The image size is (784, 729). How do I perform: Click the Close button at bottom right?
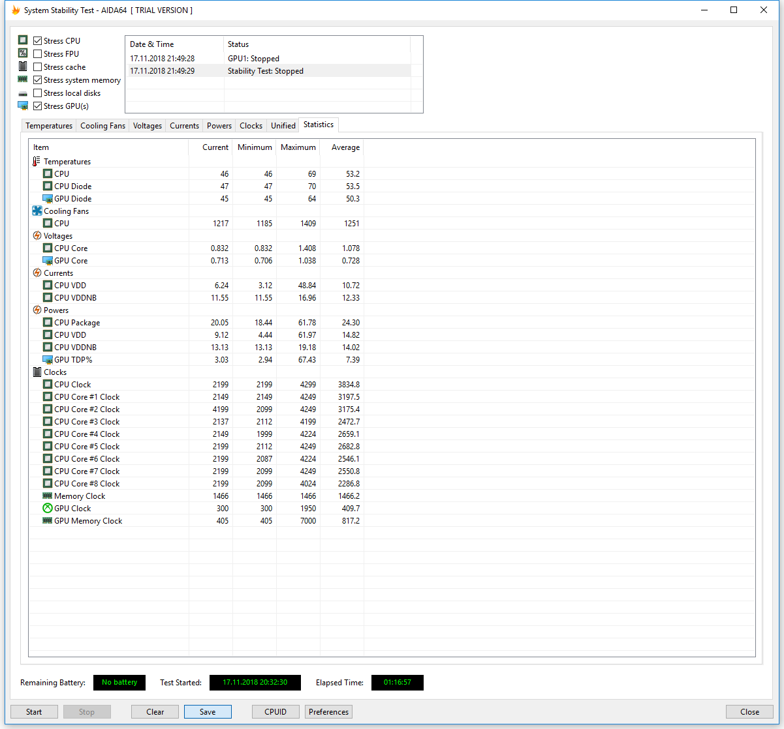[x=749, y=711]
